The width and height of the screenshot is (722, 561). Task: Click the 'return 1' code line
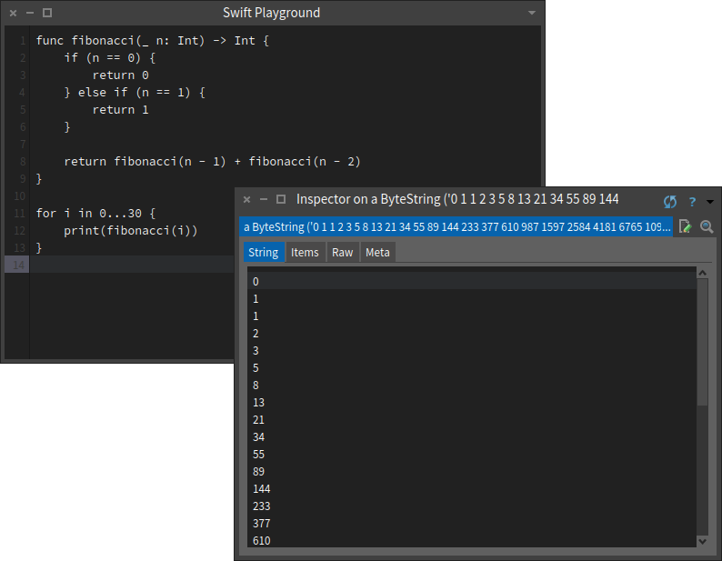click(x=120, y=110)
